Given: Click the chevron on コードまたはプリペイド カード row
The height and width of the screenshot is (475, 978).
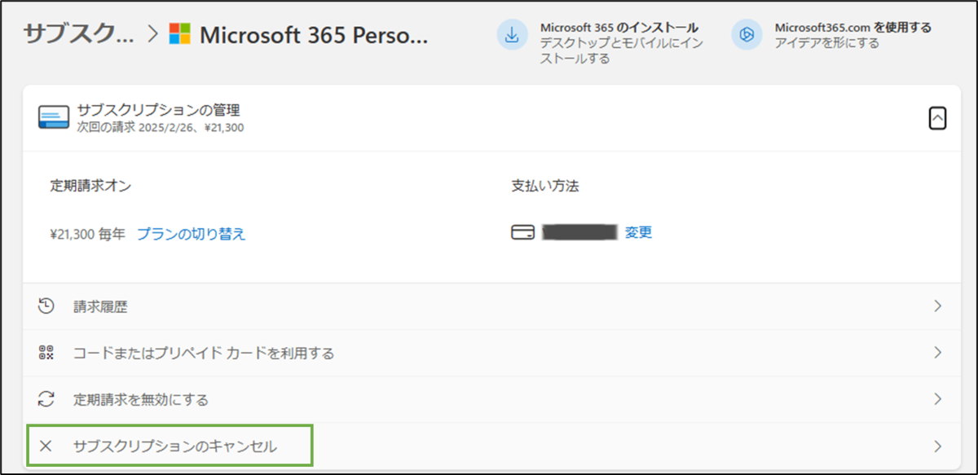Looking at the screenshot, I should point(938,353).
